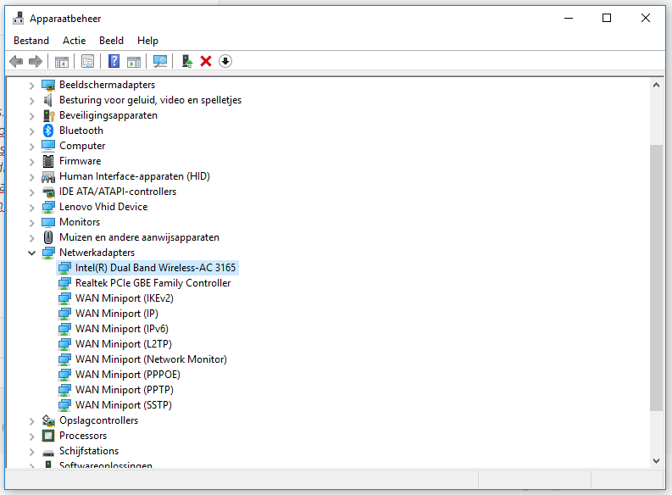Click the blue Help question mark icon
The width and height of the screenshot is (672, 495).
[x=113, y=61]
